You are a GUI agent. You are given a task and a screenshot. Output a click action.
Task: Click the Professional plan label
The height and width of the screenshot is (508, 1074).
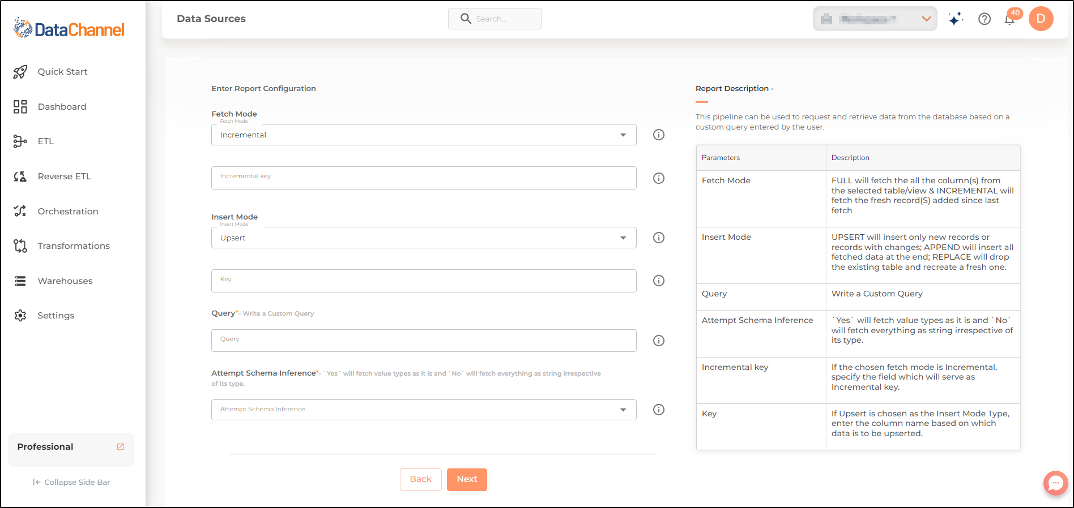click(45, 447)
